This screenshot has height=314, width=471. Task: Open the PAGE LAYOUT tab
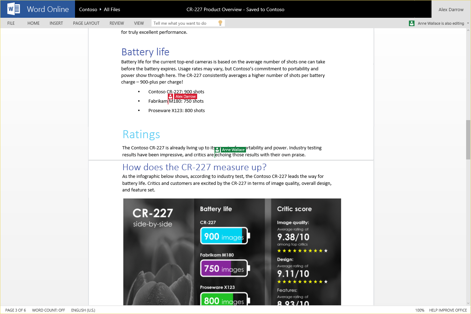pos(86,23)
